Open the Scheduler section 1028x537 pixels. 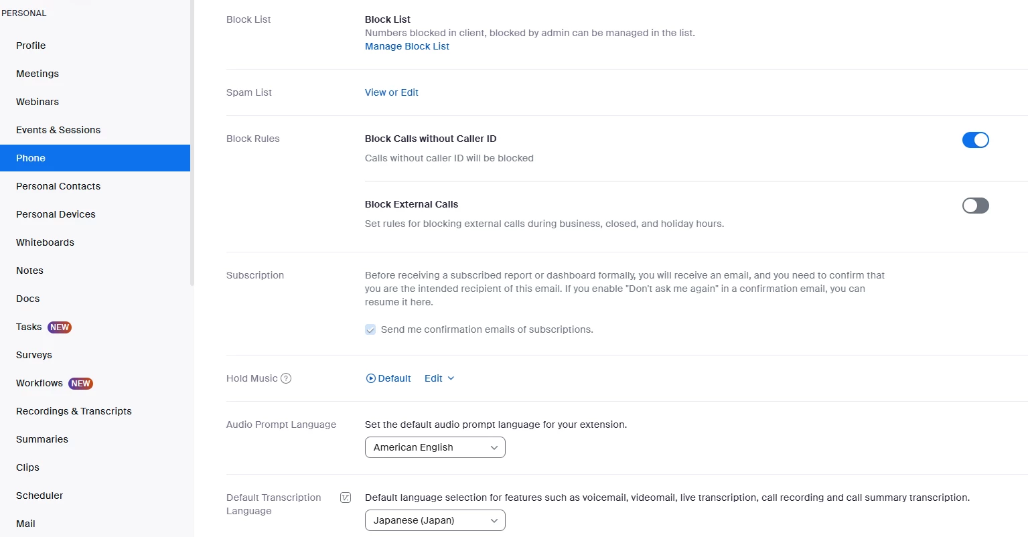(40, 495)
